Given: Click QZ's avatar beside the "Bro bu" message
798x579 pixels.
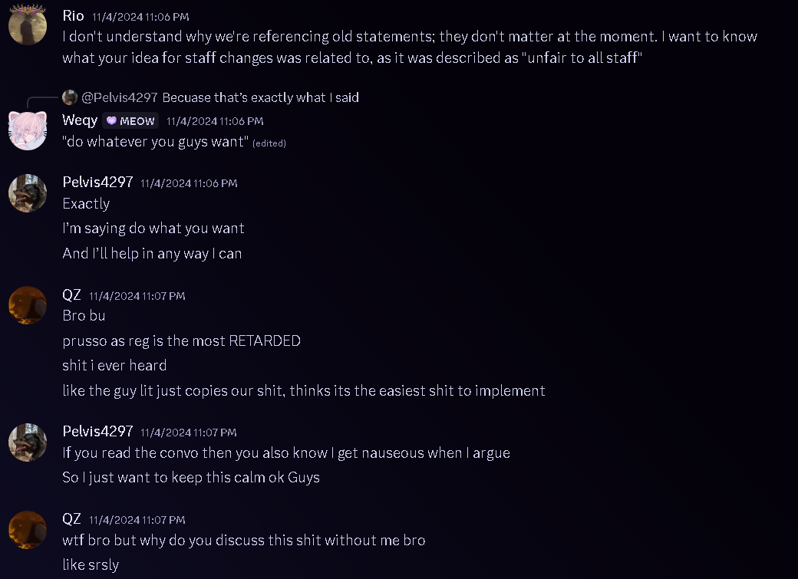Looking at the screenshot, I should [x=28, y=305].
